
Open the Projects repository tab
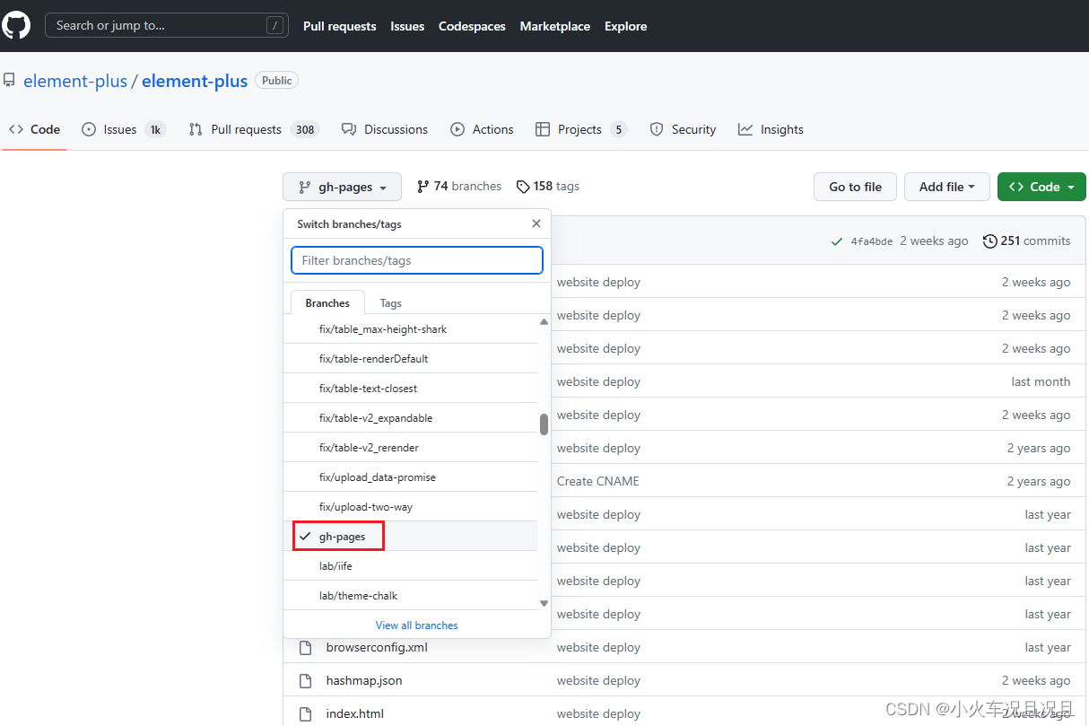point(580,129)
